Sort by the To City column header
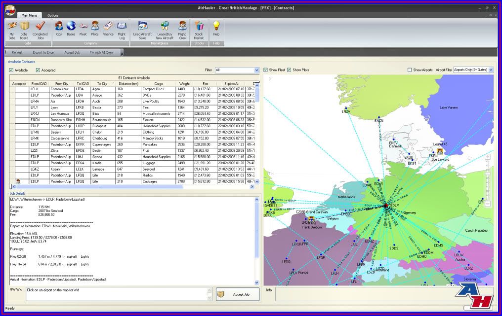Screen dimensions: 502x316 (102, 84)
